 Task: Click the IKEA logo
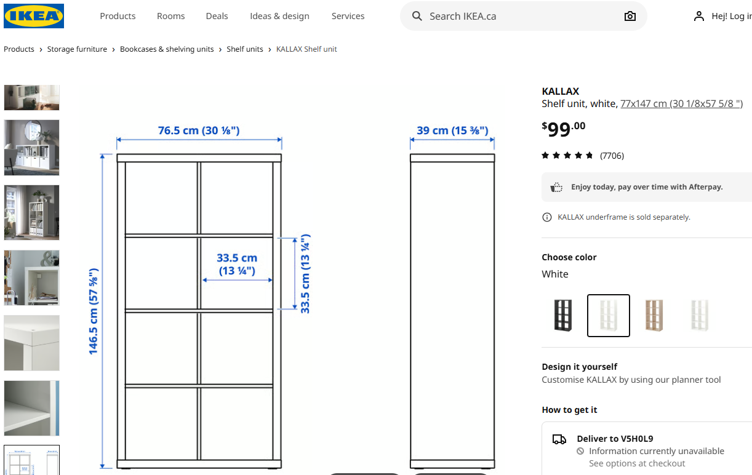[x=34, y=16]
